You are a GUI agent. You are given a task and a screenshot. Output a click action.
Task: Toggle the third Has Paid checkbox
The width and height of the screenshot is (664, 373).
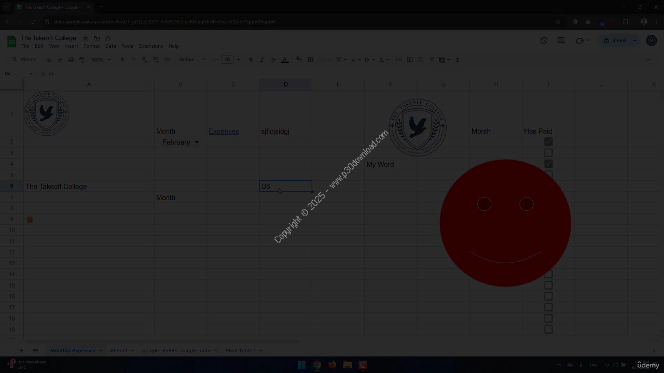[548, 164]
